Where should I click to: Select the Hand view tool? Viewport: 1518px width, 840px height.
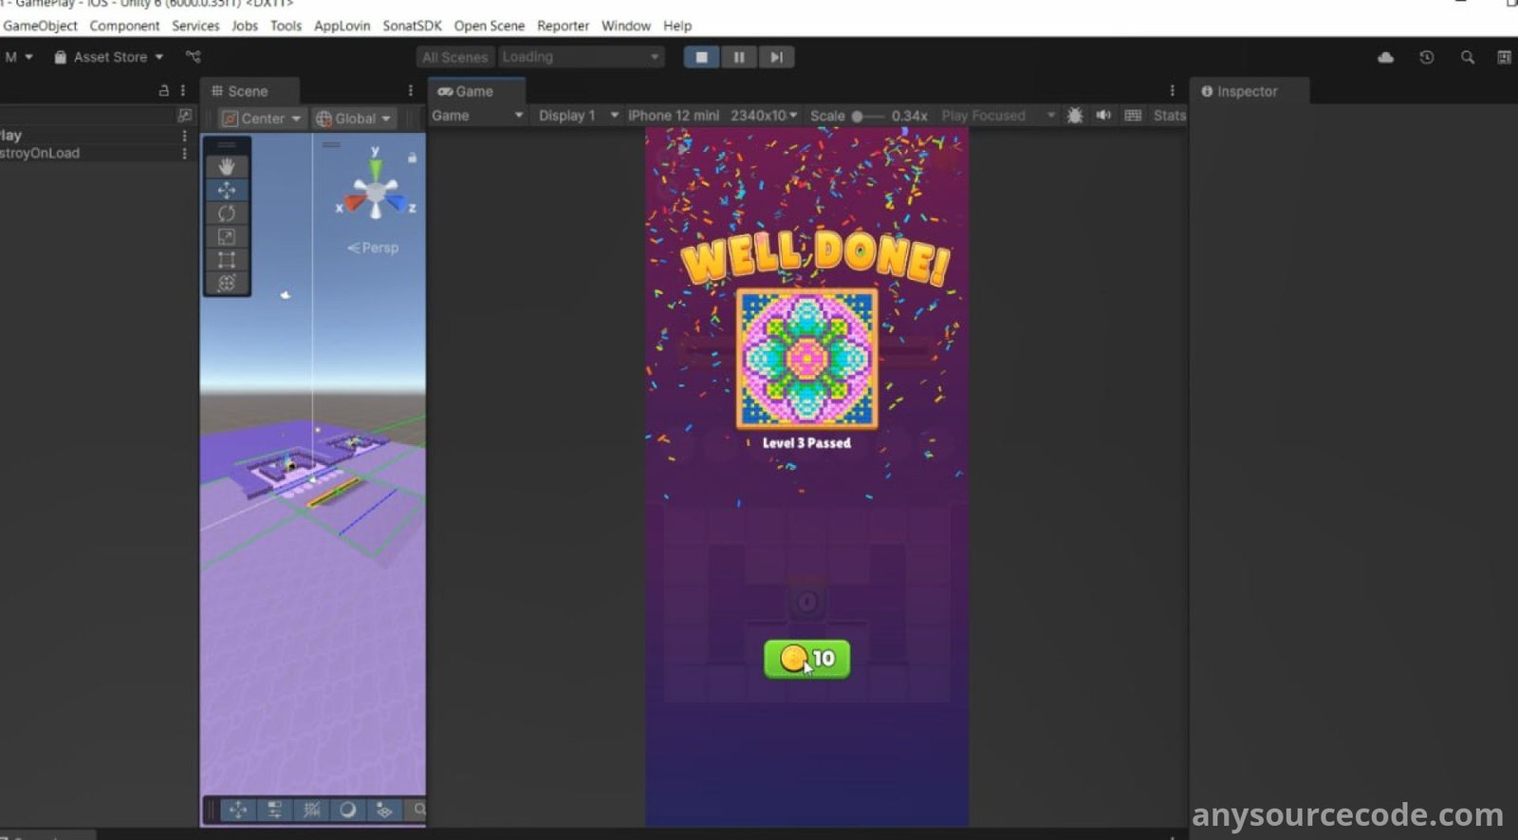(x=226, y=166)
